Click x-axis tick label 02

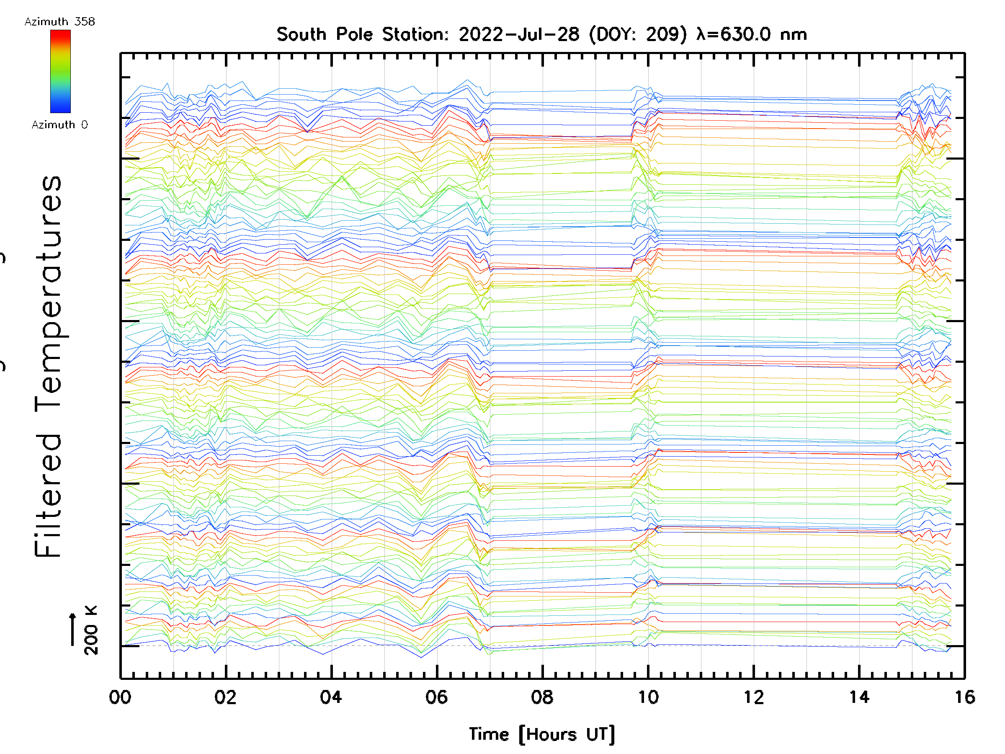(x=226, y=697)
